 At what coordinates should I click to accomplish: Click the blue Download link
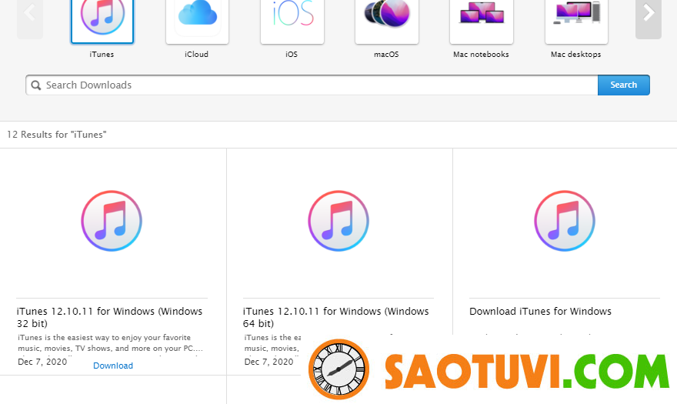113,366
